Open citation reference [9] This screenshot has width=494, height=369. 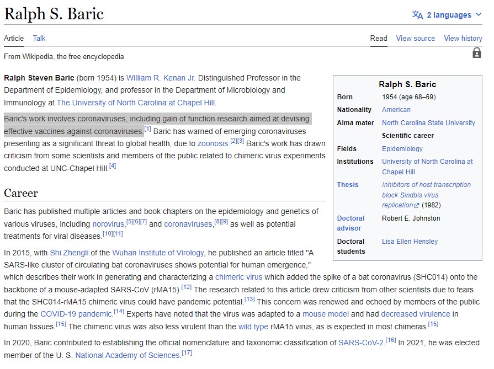point(224,221)
